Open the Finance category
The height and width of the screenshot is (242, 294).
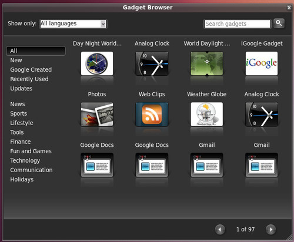tap(21, 142)
